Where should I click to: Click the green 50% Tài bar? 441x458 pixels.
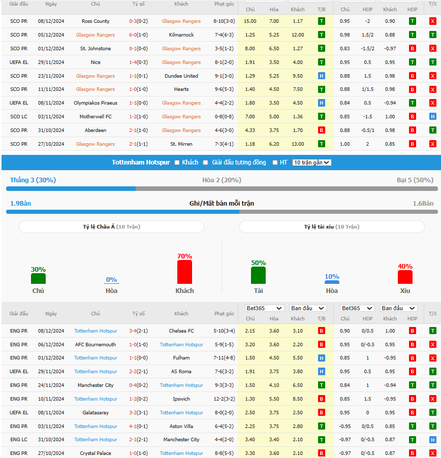tap(258, 275)
